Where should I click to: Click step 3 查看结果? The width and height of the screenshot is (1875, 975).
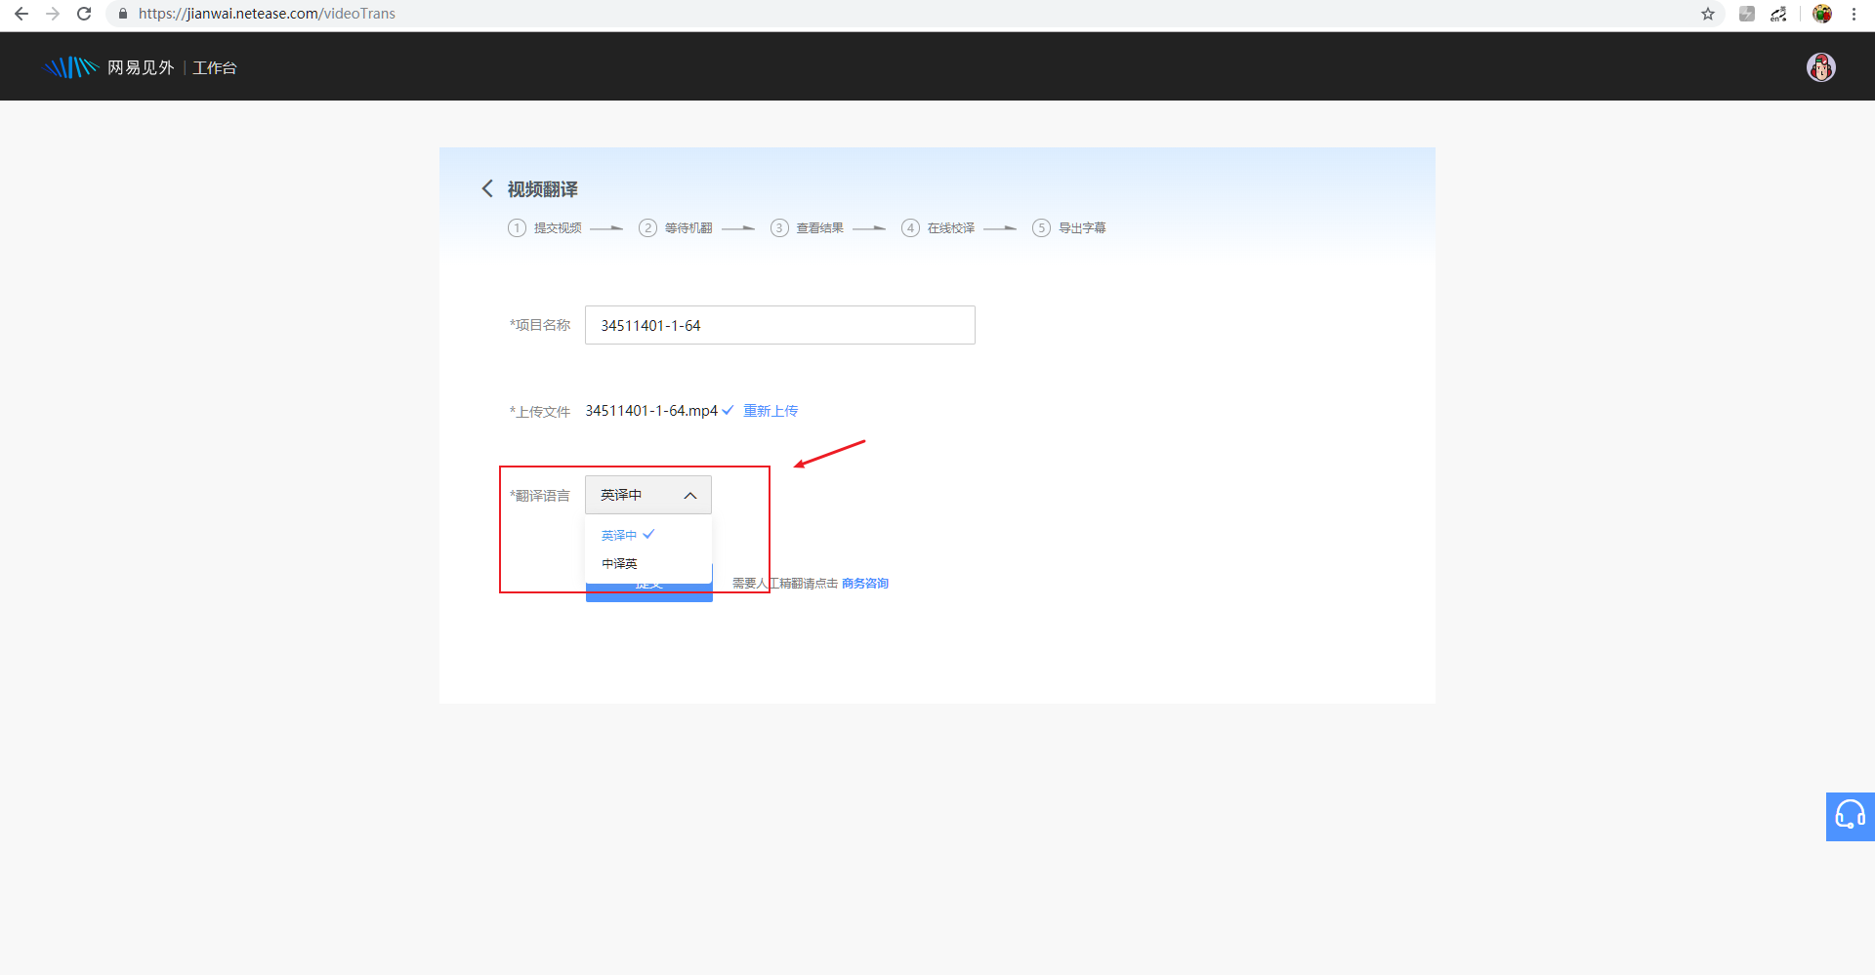click(807, 227)
